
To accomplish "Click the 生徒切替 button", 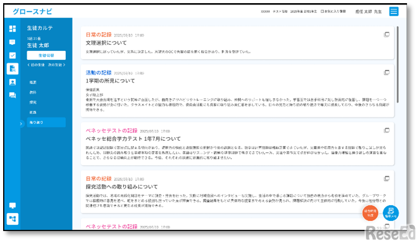I will click(x=46, y=55).
